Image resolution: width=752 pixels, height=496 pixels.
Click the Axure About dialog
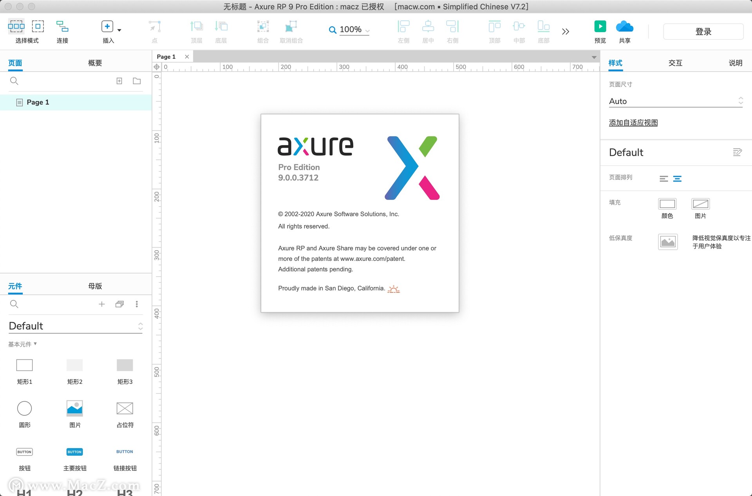(x=360, y=213)
